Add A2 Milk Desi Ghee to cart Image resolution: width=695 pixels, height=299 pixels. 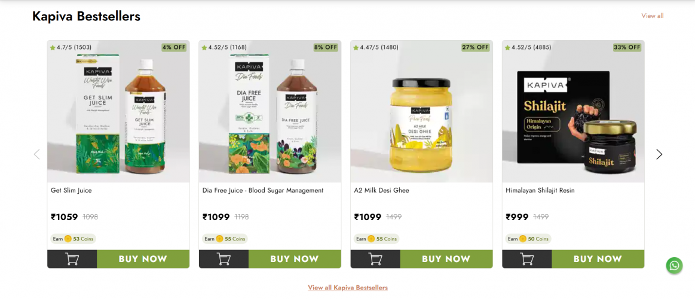(x=375, y=259)
